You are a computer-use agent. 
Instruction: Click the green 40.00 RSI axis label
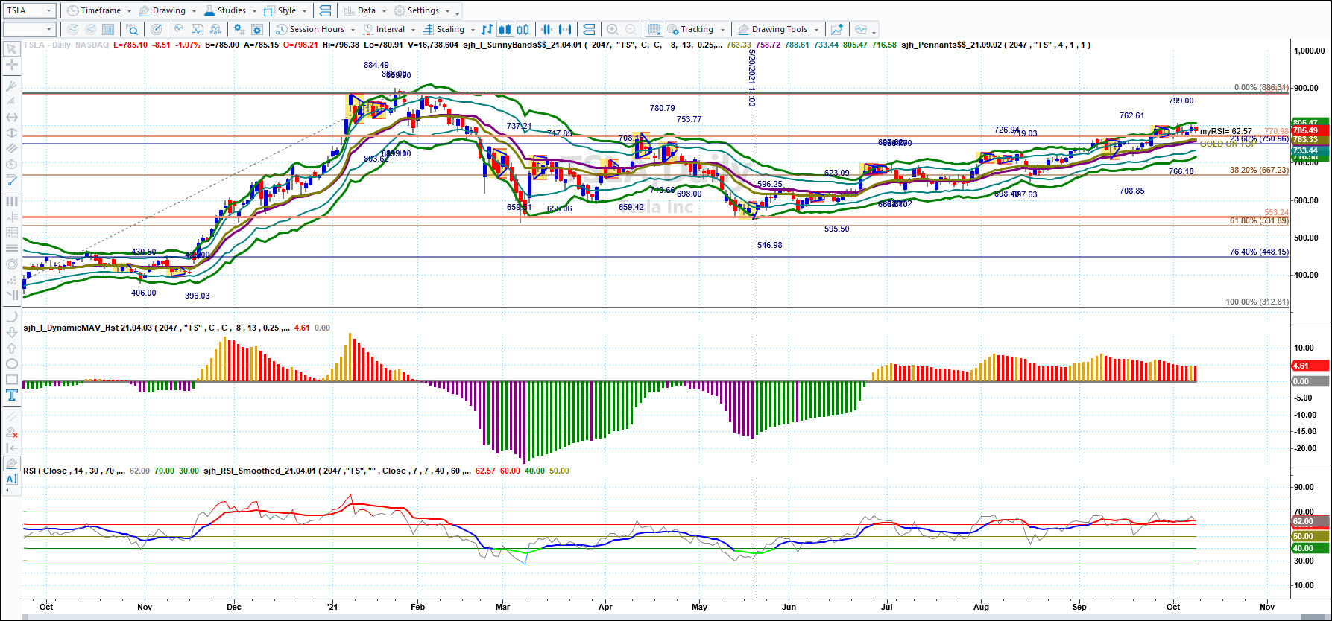pos(1310,548)
